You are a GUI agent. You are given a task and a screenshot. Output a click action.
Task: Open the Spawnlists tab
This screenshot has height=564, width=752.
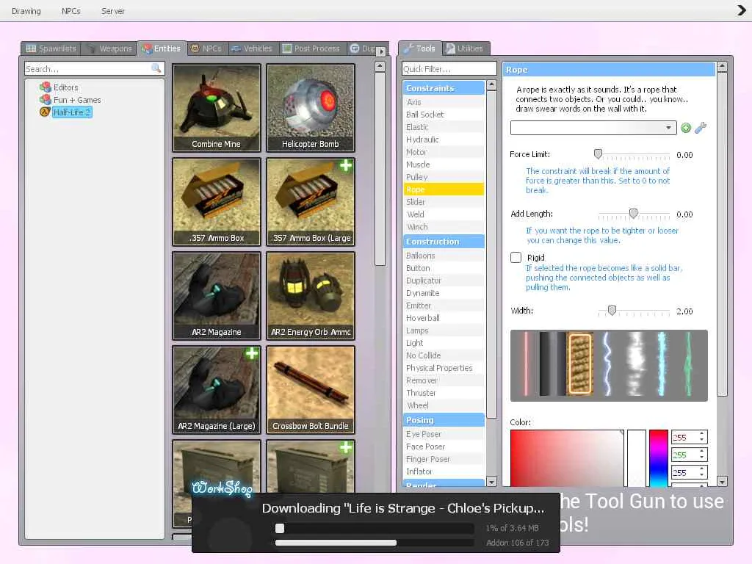point(51,48)
